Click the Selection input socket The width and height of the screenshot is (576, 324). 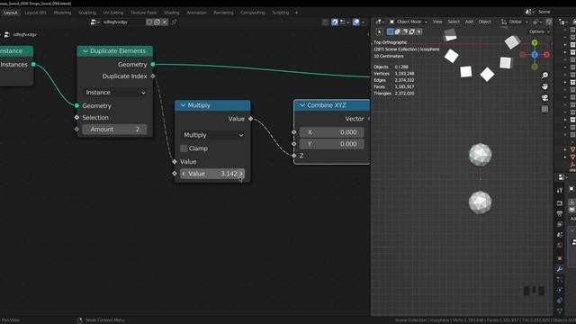76,118
